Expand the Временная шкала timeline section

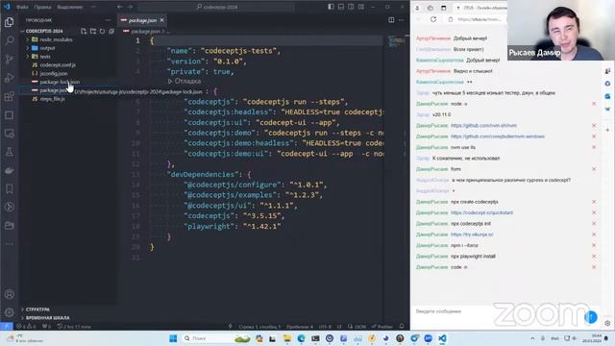click(x=47, y=318)
